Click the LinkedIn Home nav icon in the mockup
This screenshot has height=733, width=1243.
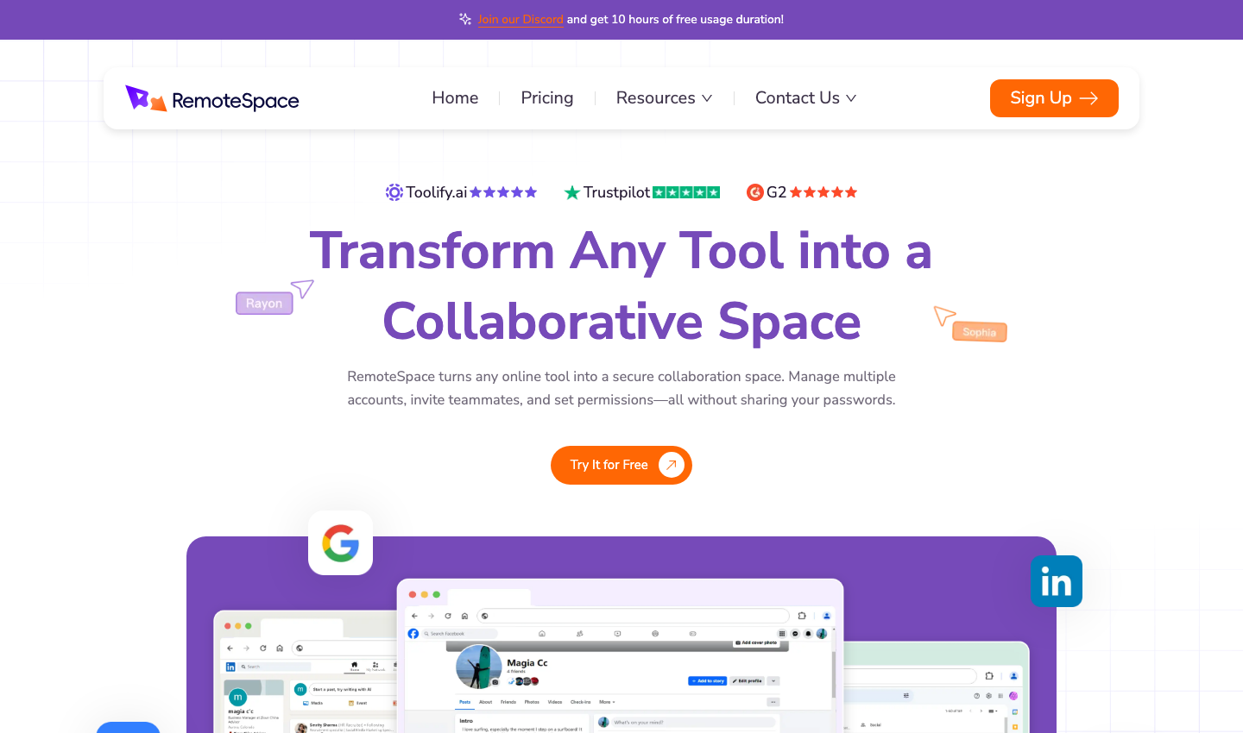[x=354, y=666]
